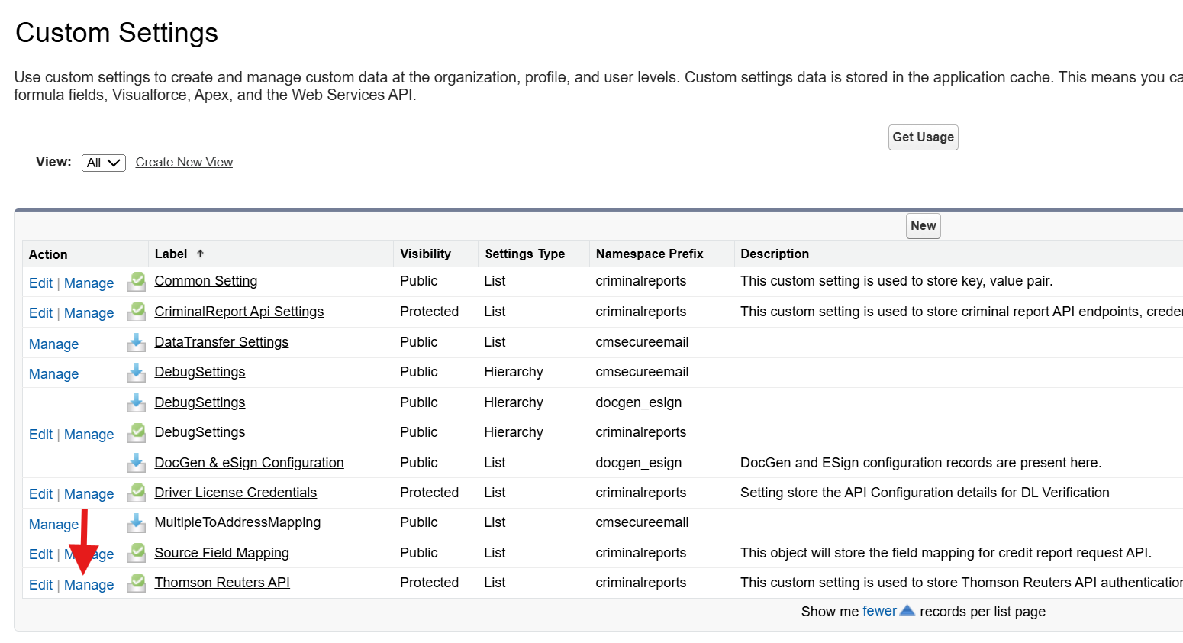Screen dimensions: 1183x643
Task: Click the Get Usage button
Action: (x=924, y=137)
